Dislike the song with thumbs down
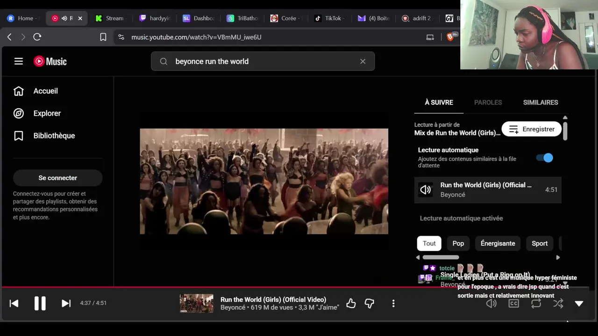Screen dimensions: 598x336 tap(370, 304)
